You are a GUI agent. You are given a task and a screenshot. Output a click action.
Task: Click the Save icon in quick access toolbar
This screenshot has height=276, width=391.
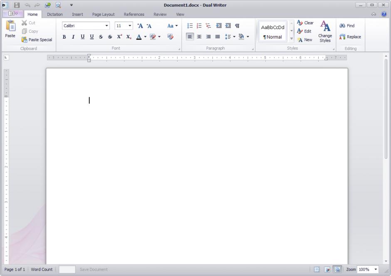(x=17, y=5)
